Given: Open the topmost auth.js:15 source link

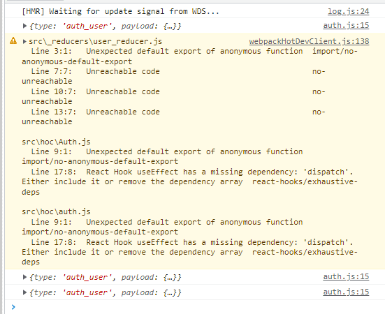Looking at the screenshot, I should [x=346, y=26].
